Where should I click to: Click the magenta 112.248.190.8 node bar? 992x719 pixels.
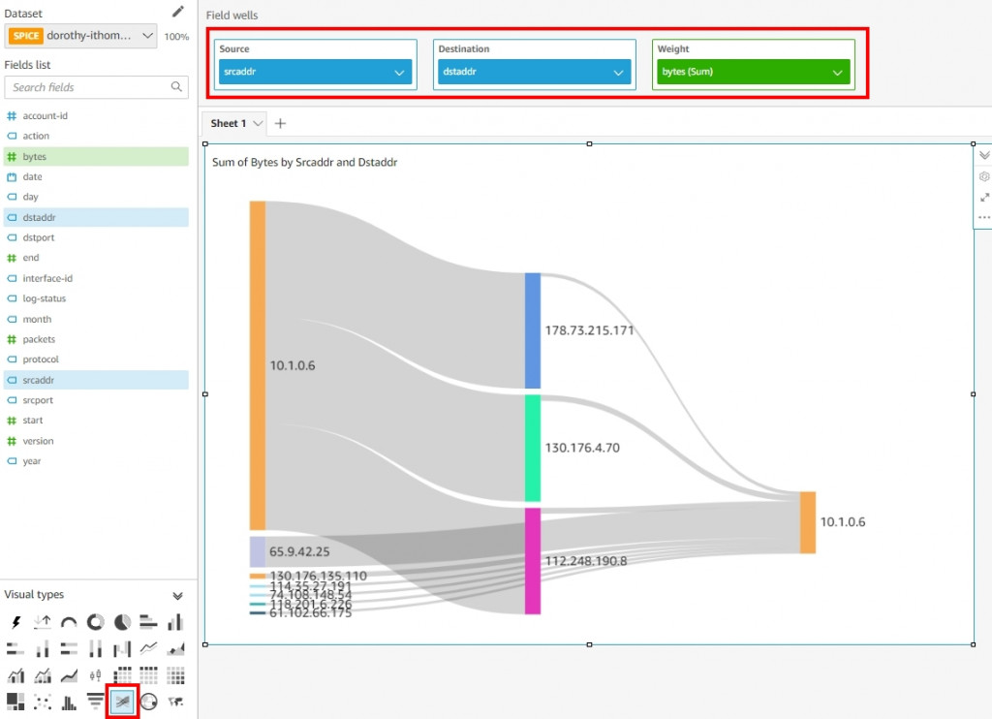click(533, 561)
